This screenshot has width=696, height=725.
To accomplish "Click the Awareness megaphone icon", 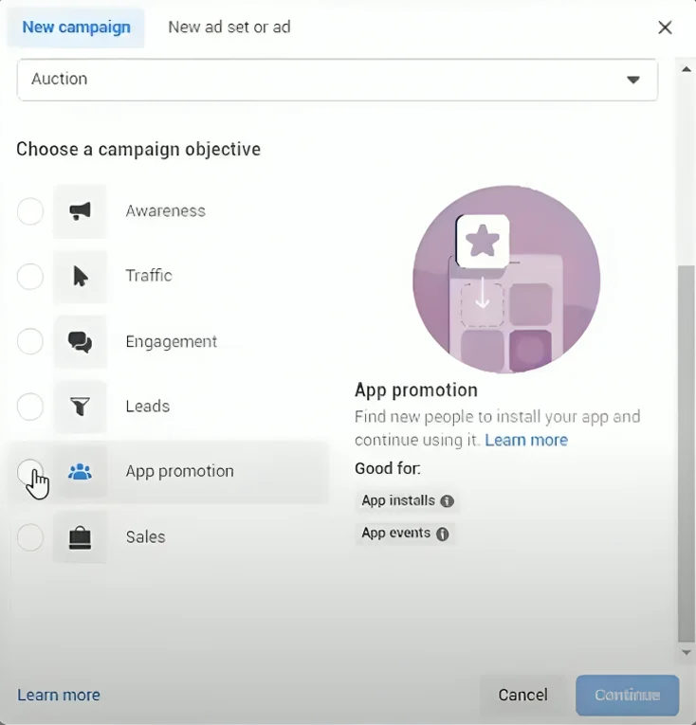I will pos(80,211).
